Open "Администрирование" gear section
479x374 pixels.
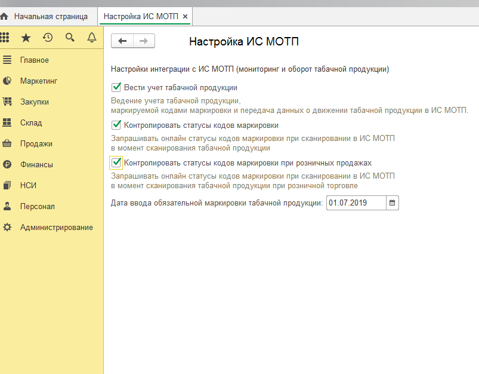click(x=56, y=227)
